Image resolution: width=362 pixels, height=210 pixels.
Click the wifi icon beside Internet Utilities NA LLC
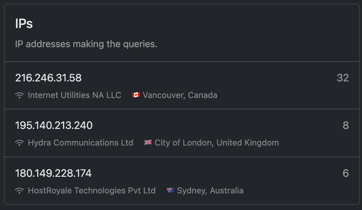[20, 95]
